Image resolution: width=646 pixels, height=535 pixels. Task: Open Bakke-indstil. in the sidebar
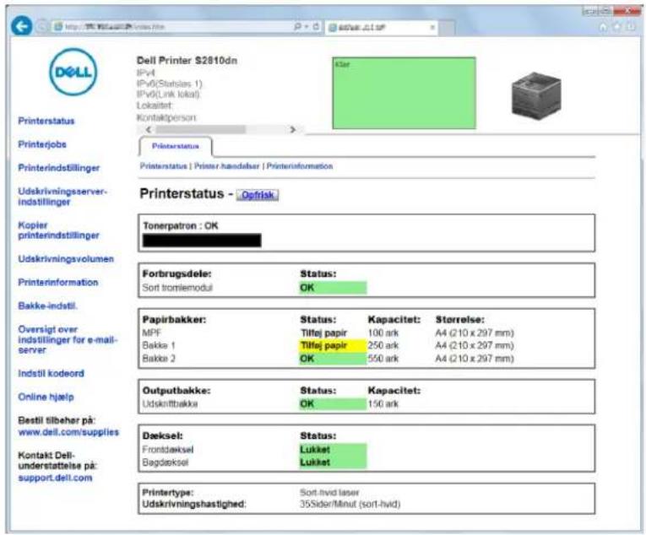pos(48,305)
